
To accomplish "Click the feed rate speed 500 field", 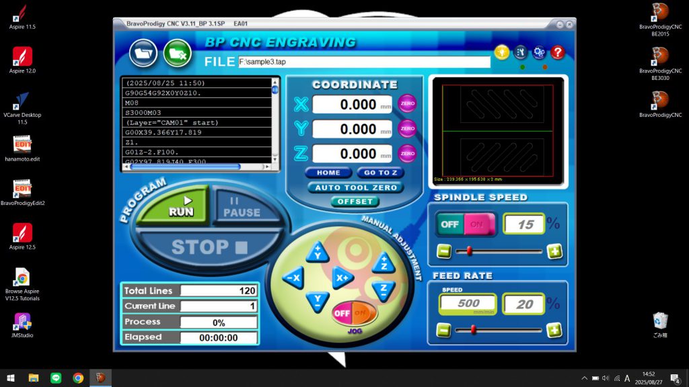I will pyautogui.click(x=468, y=304).
